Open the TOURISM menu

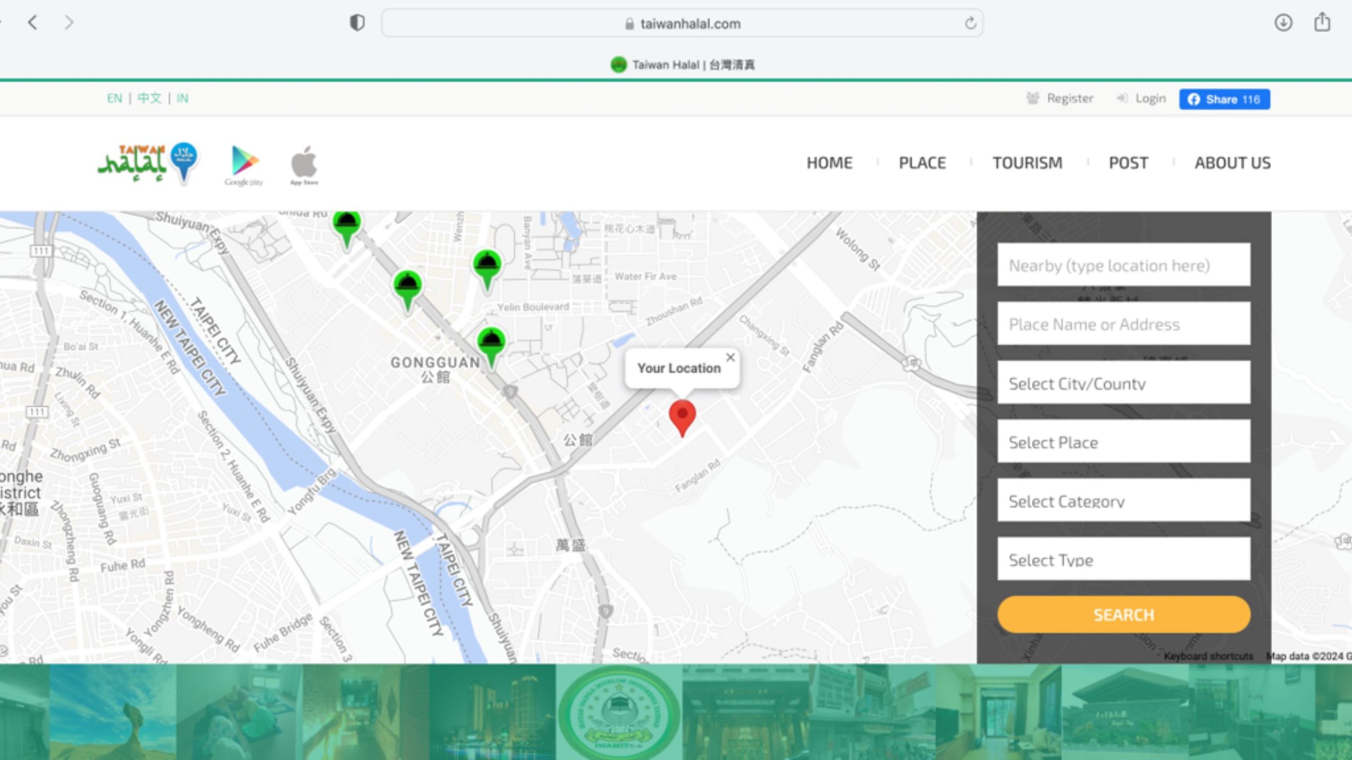click(x=1027, y=163)
